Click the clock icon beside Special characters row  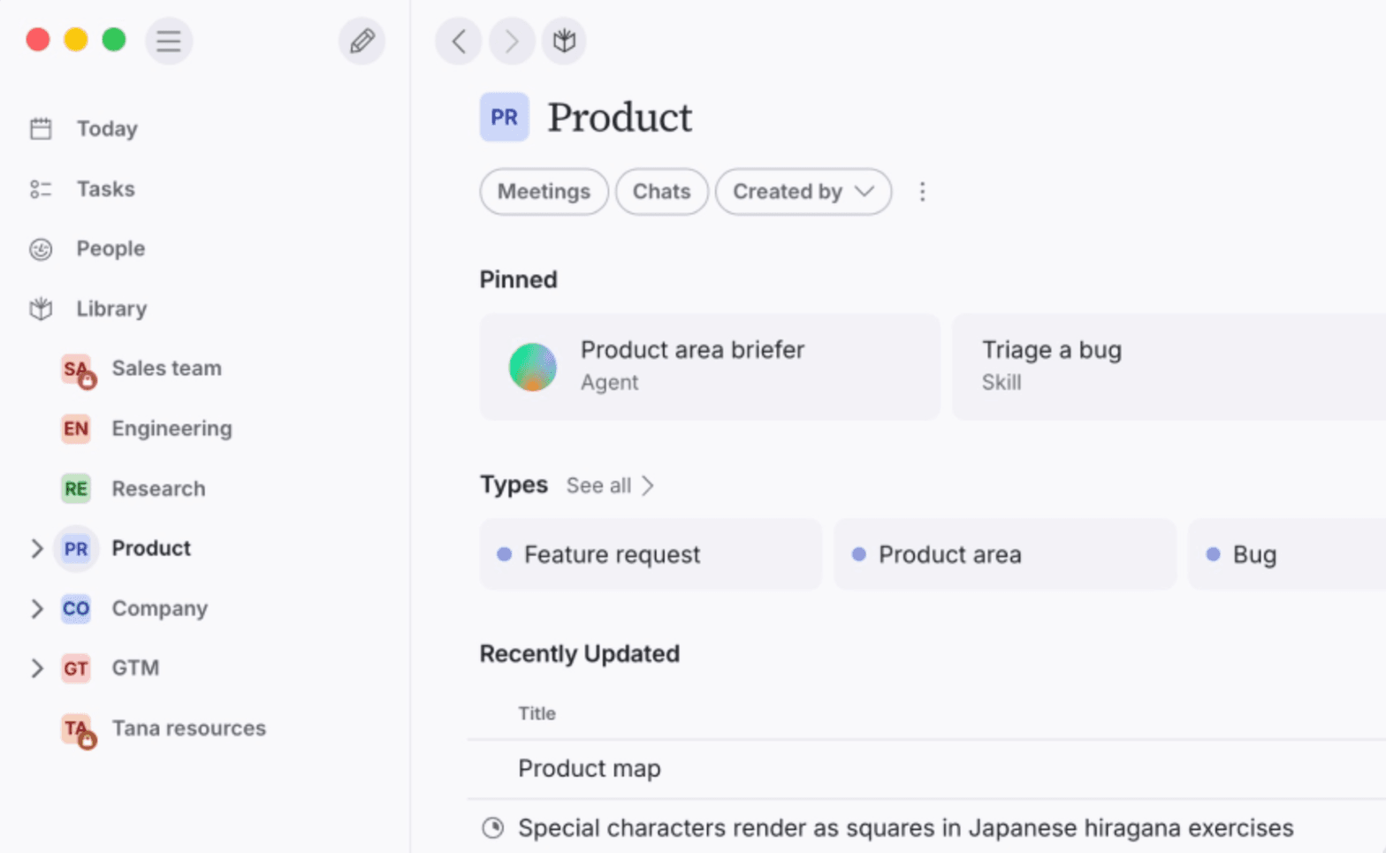(493, 828)
